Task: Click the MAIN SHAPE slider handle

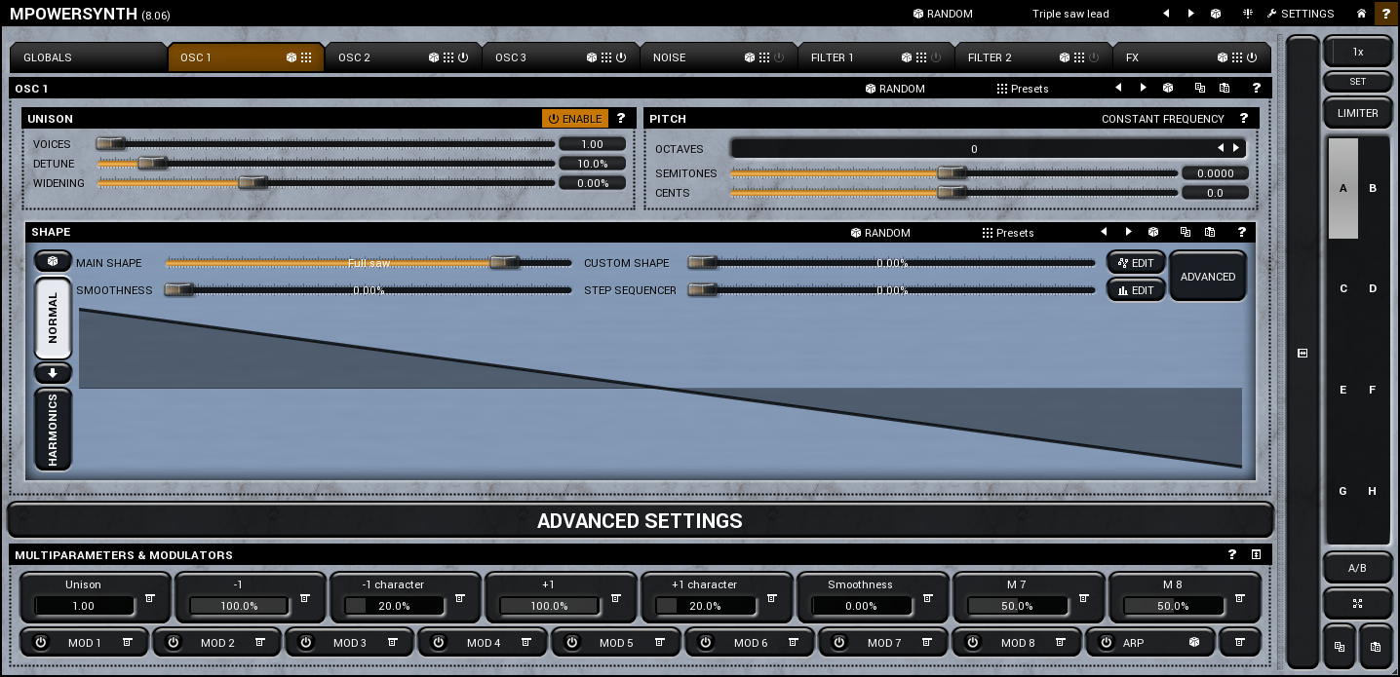Action: pyautogui.click(x=504, y=262)
